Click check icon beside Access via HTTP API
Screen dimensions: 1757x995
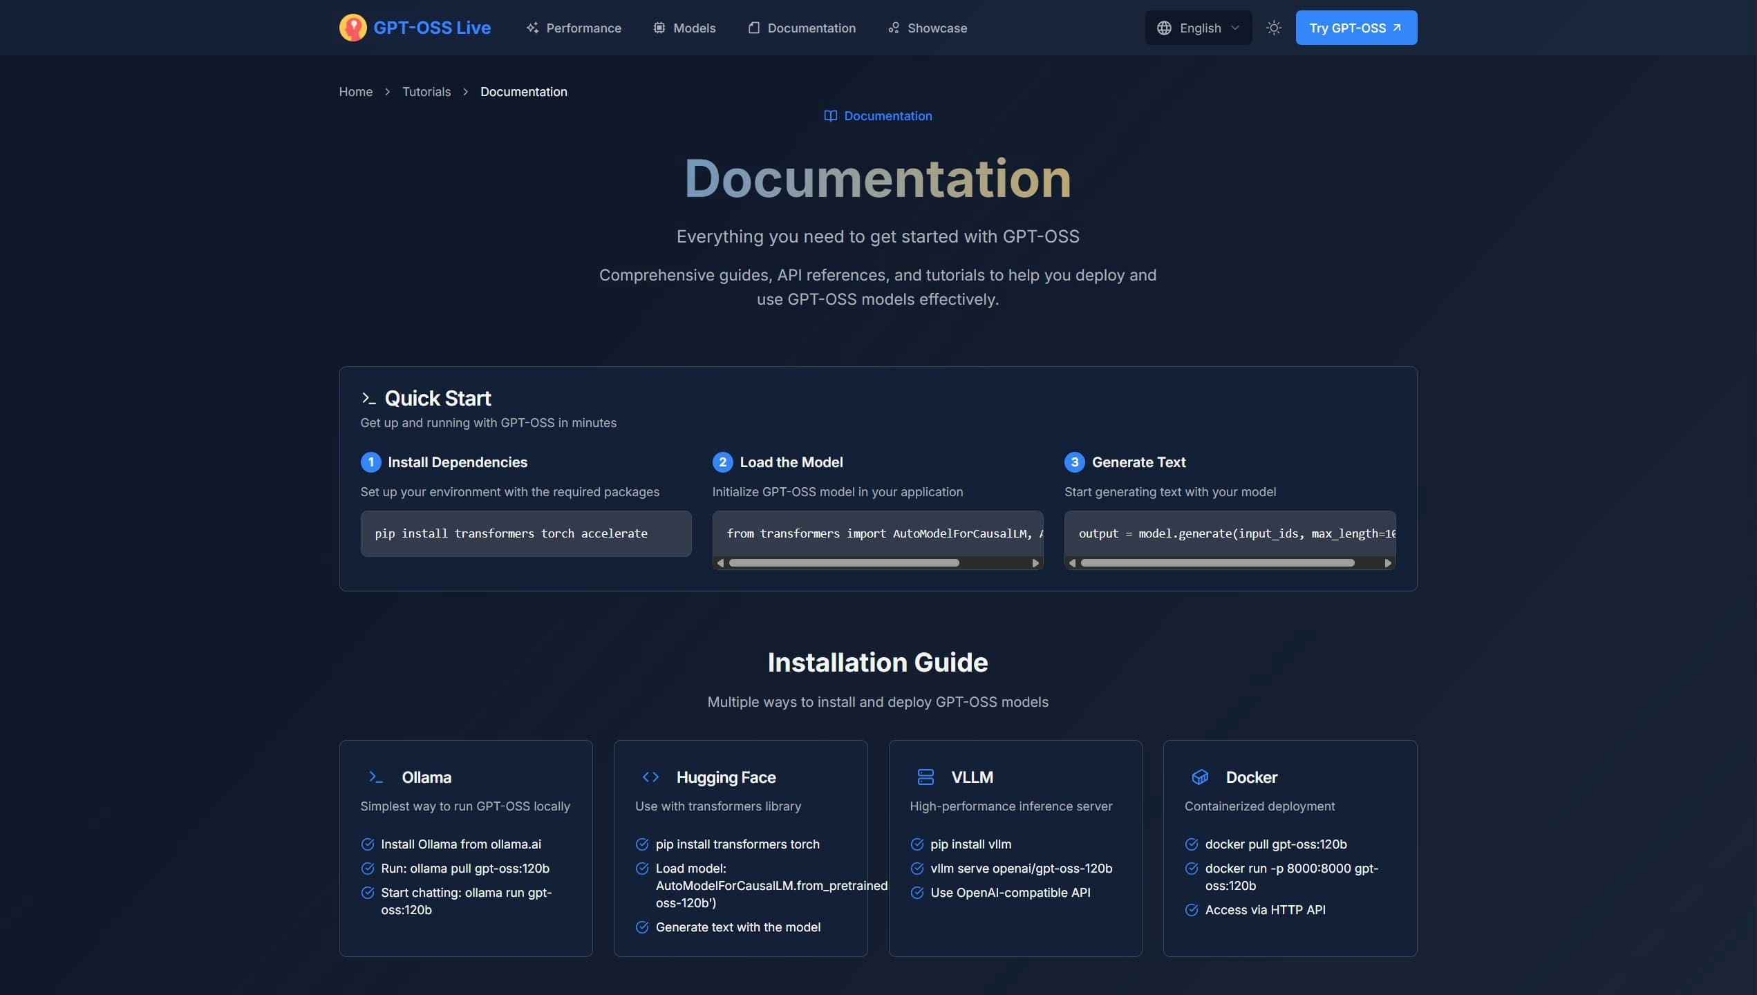click(x=1192, y=910)
